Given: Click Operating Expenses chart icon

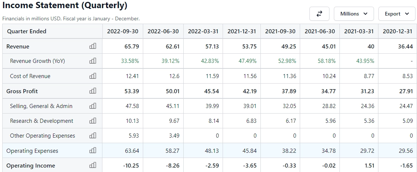Looking at the screenshot, I should point(93,151).
